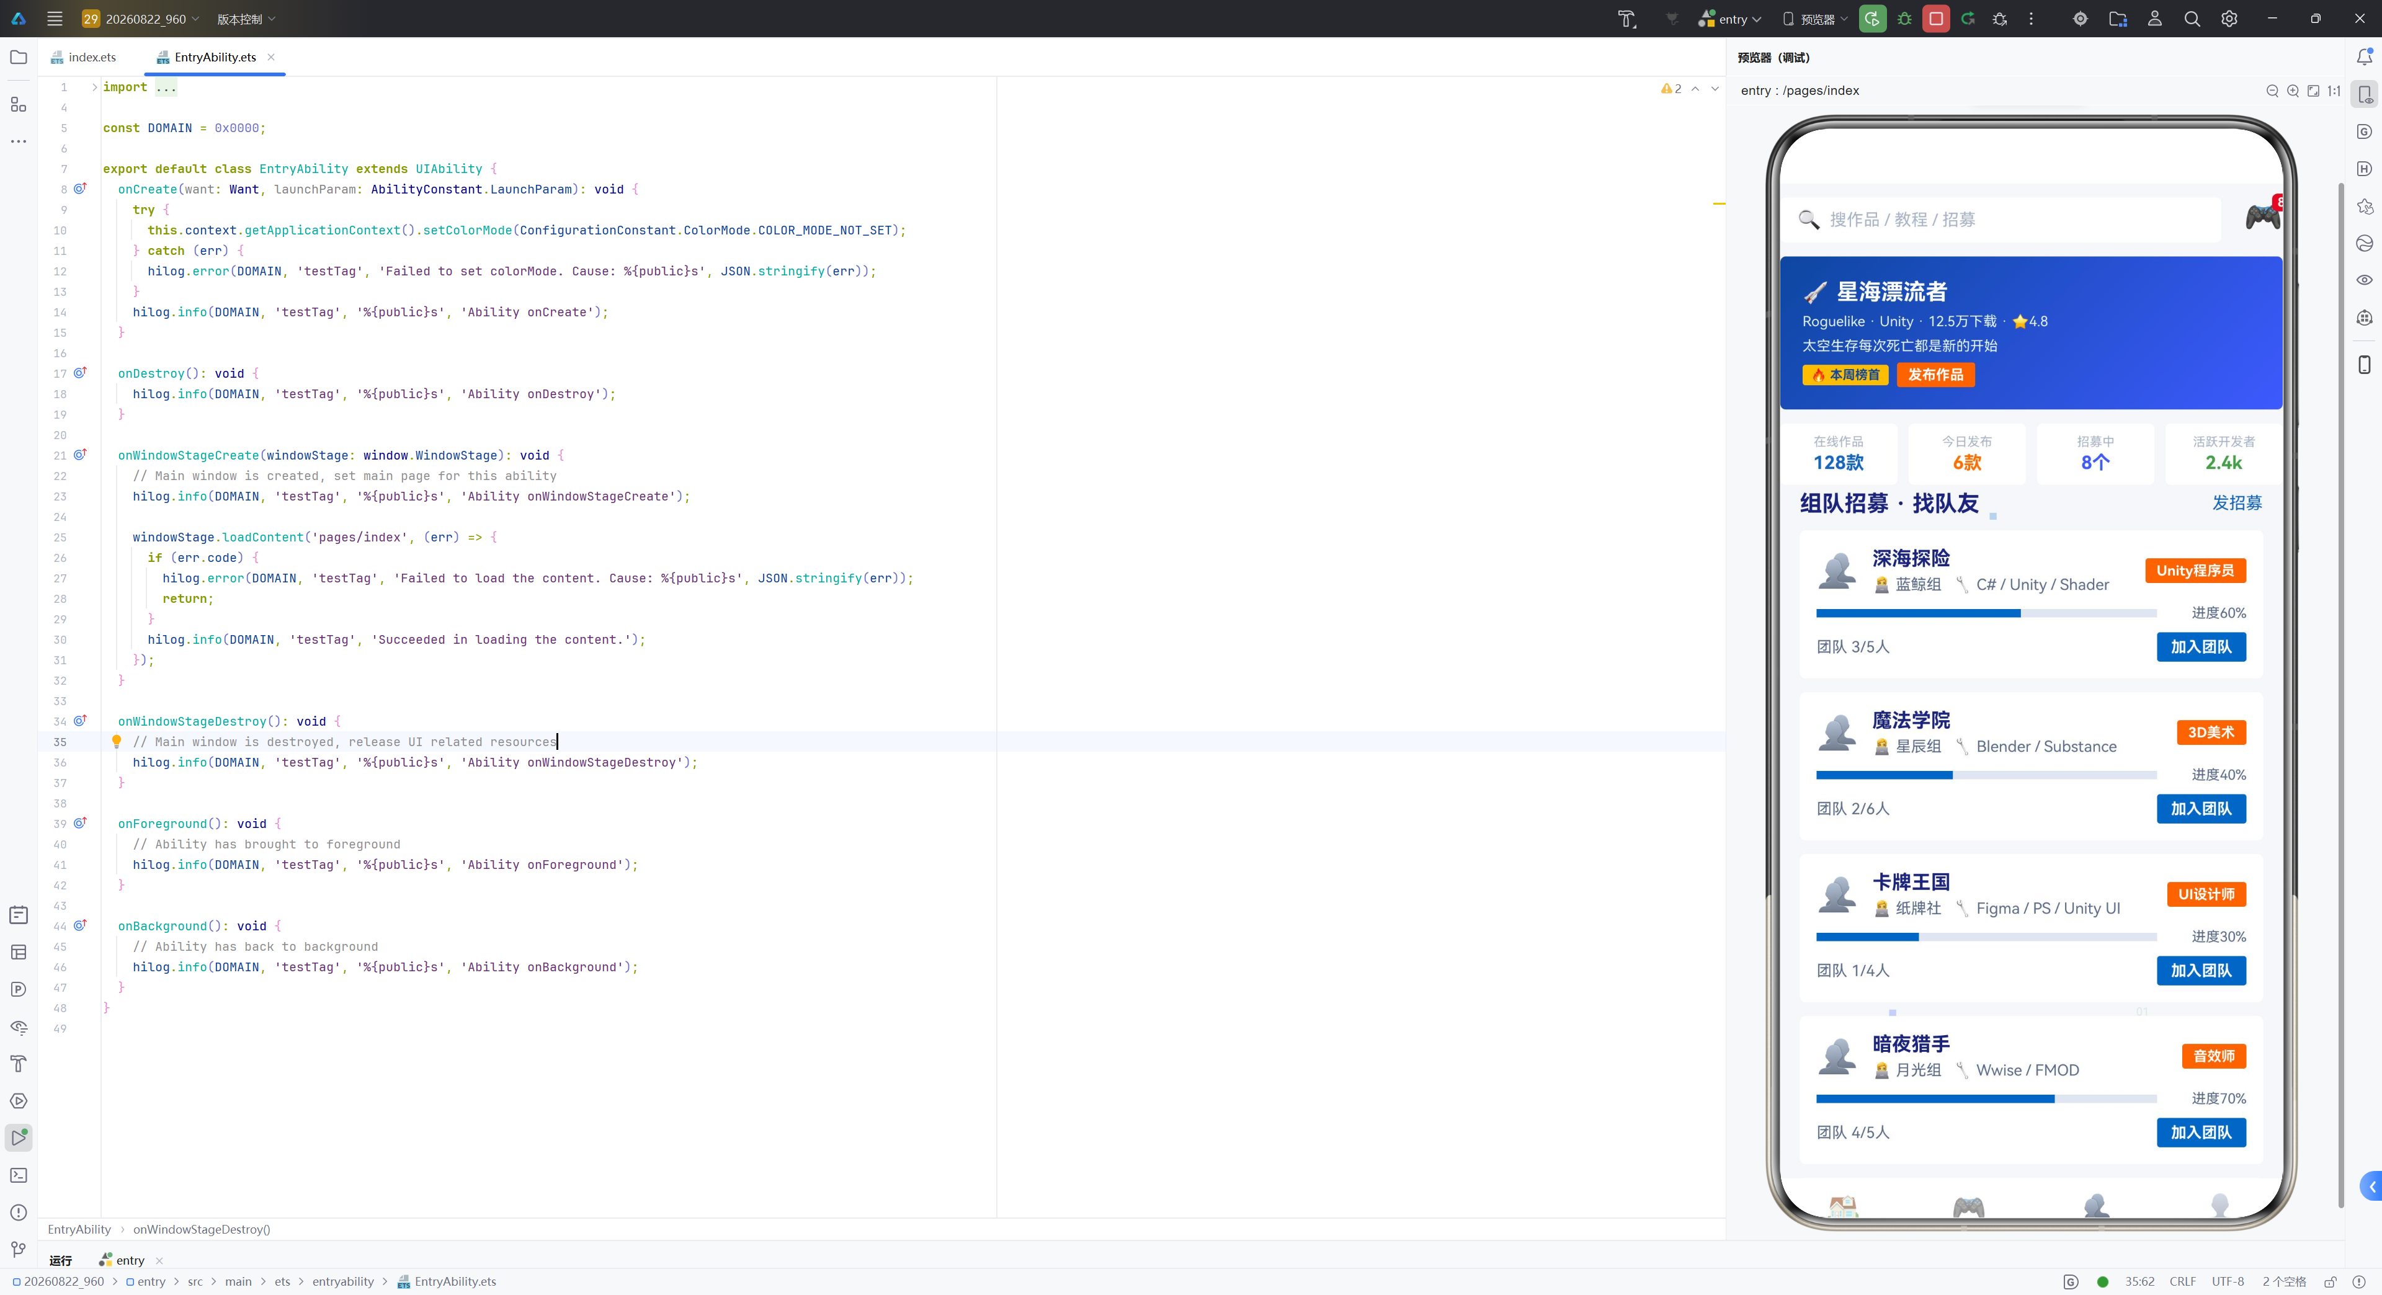Click the previewer 1:1 actual size button

click(2333, 91)
